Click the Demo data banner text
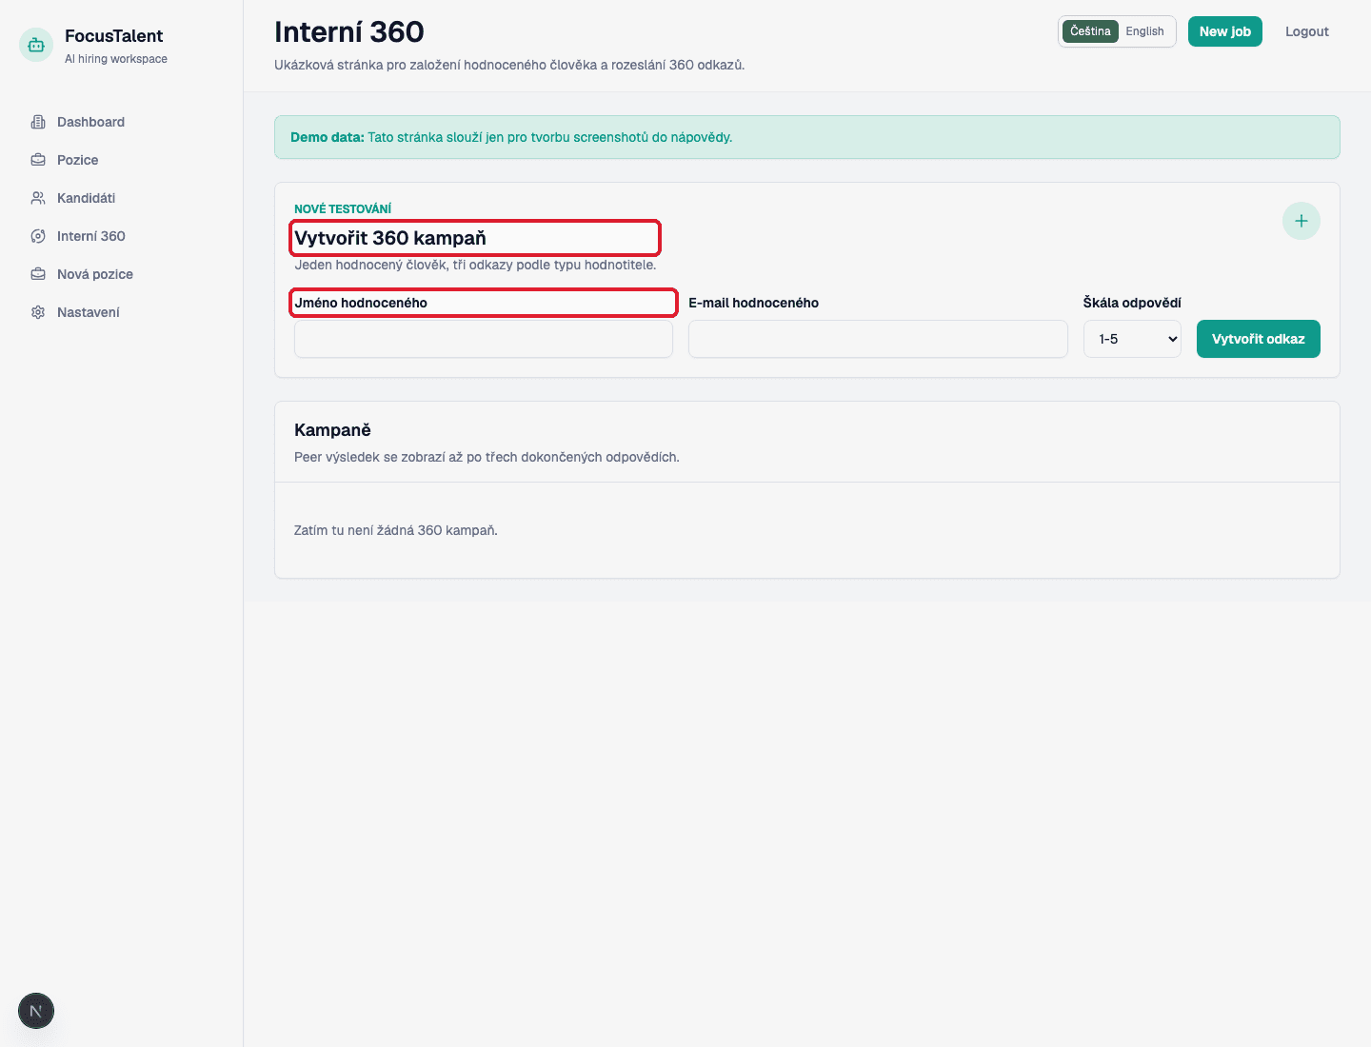 (x=511, y=137)
